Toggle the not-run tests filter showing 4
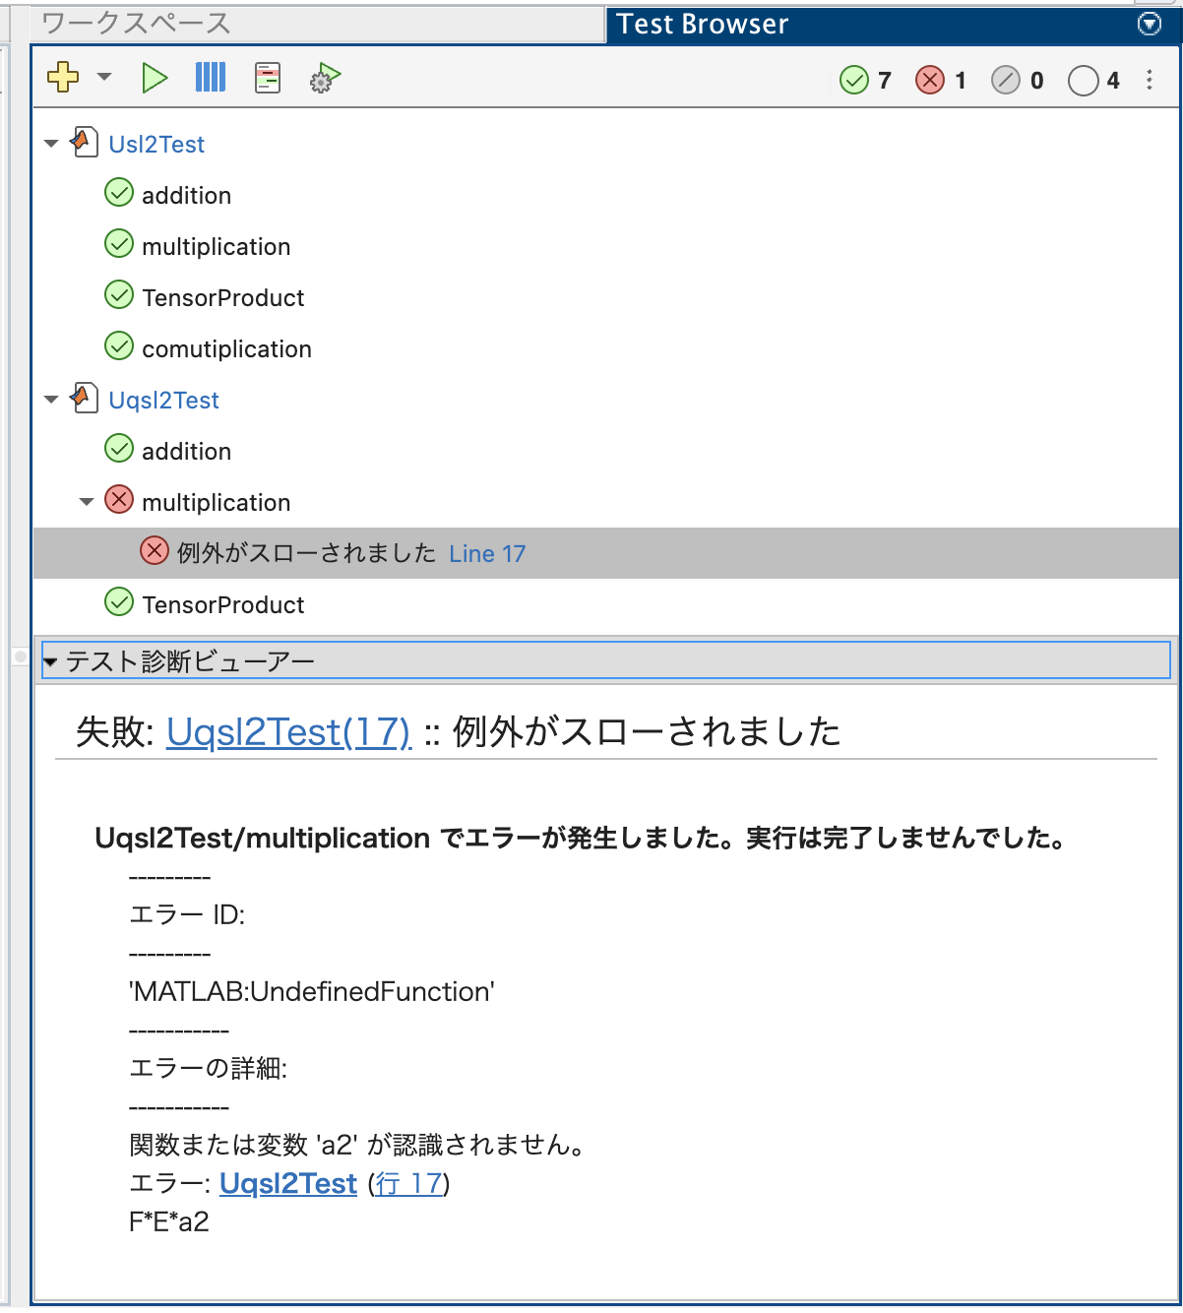Image resolution: width=1183 pixels, height=1313 pixels. (x=1083, y=80)
